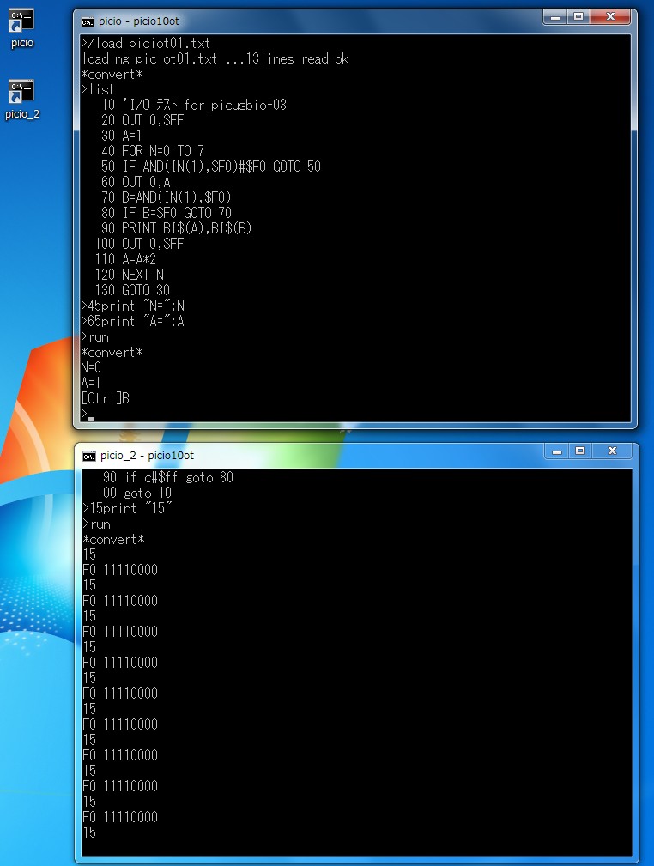Screen dimensions: 654x866
Task: Click the '>15print "15"' line in picio_2
Action: click(x=128, y=508)
